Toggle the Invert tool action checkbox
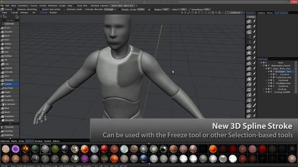This screenshot has height=167, width=298. (x=41, y=9)
